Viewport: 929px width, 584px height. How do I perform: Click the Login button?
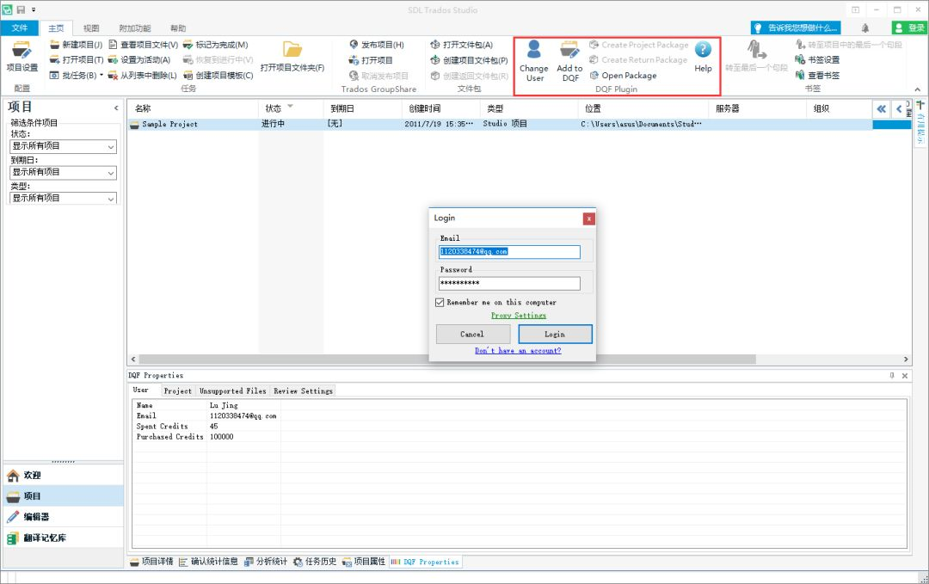555,334
